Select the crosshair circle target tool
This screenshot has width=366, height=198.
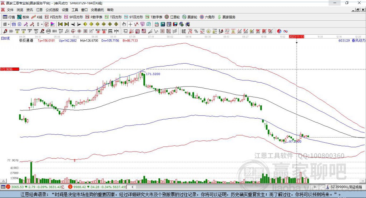click(73, 31)
